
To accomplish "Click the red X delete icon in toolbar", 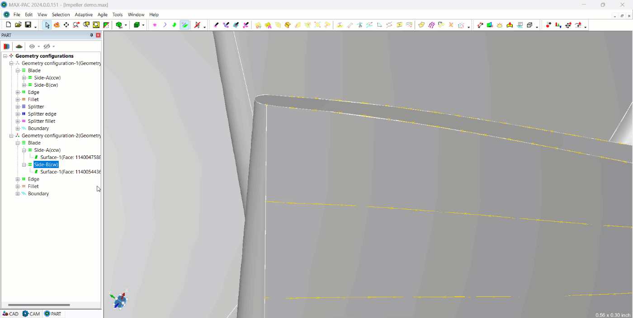I will tap(451, 25).
